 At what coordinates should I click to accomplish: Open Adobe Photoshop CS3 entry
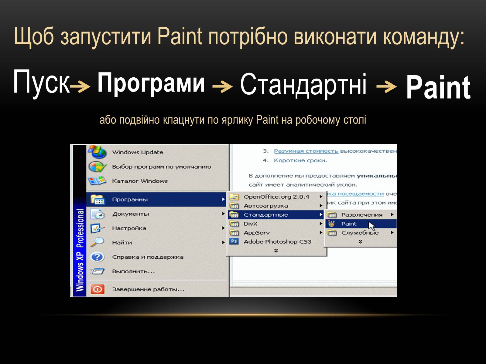[x=276, y=241]
